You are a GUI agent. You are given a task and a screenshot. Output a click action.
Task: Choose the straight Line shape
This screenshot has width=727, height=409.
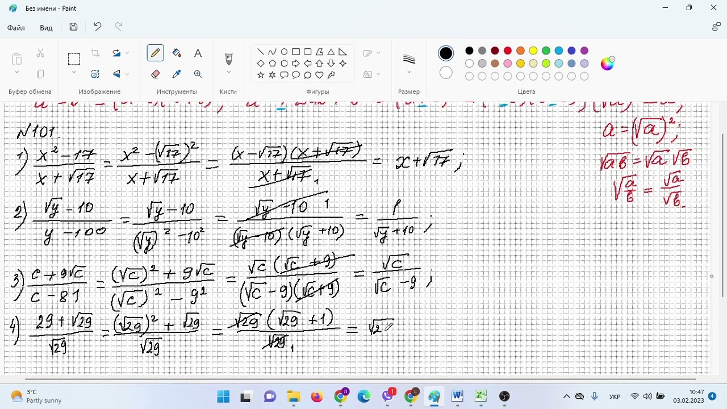point(261,52)
